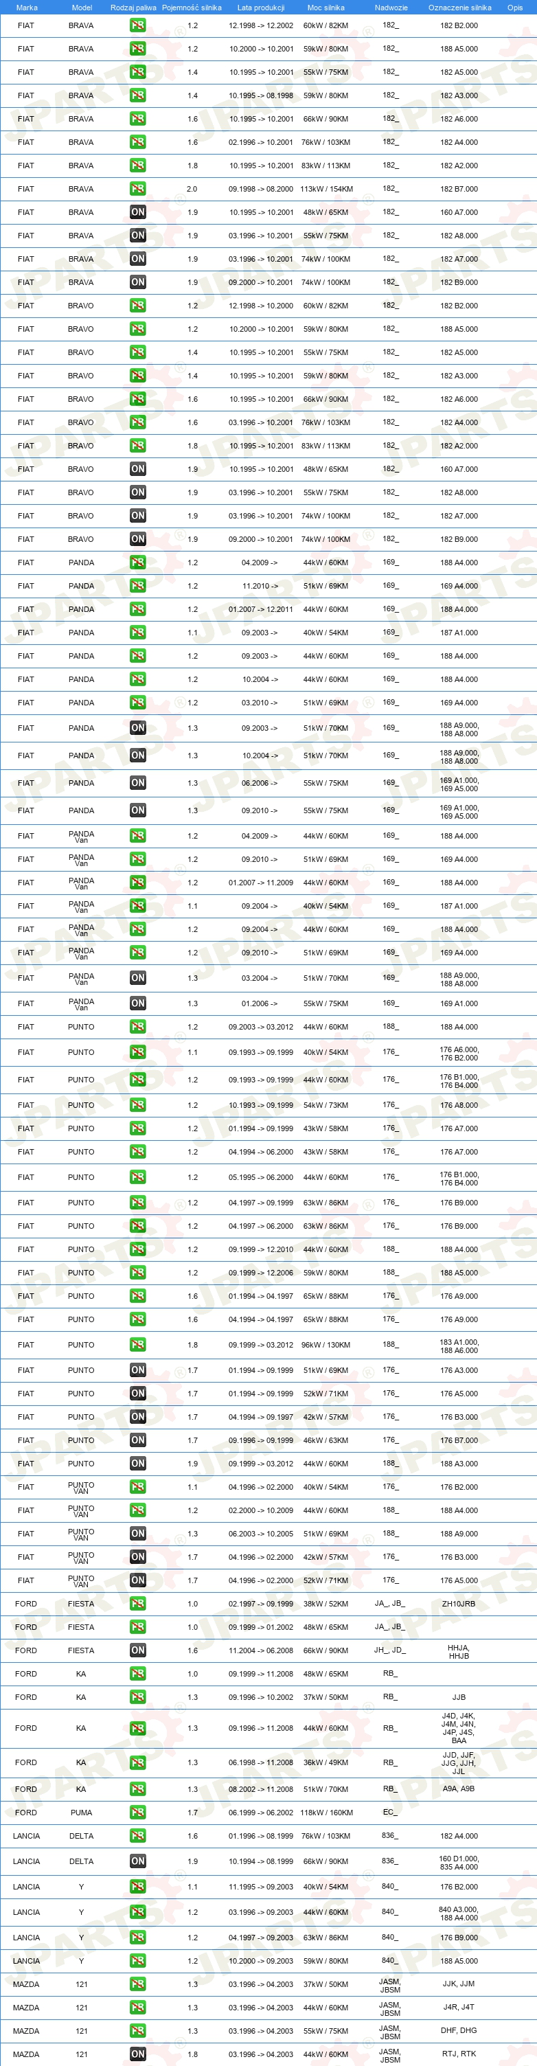This screenshot has height=2066, width=537.
Task: Select engine code cell 840 A3.000, 188 A4.000
Action: point(459,1913)
